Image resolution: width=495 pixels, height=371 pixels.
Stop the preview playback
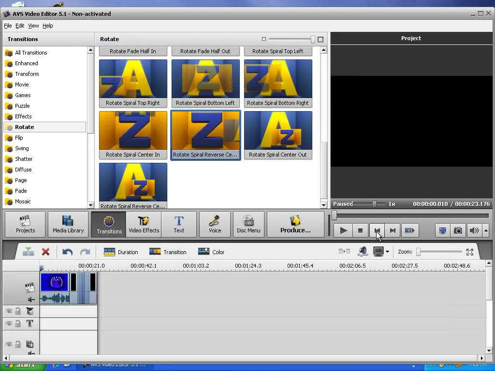click(x=360, y=230)
